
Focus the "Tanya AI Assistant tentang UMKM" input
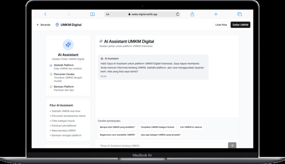pyautogui.click(x=162, y=146)
